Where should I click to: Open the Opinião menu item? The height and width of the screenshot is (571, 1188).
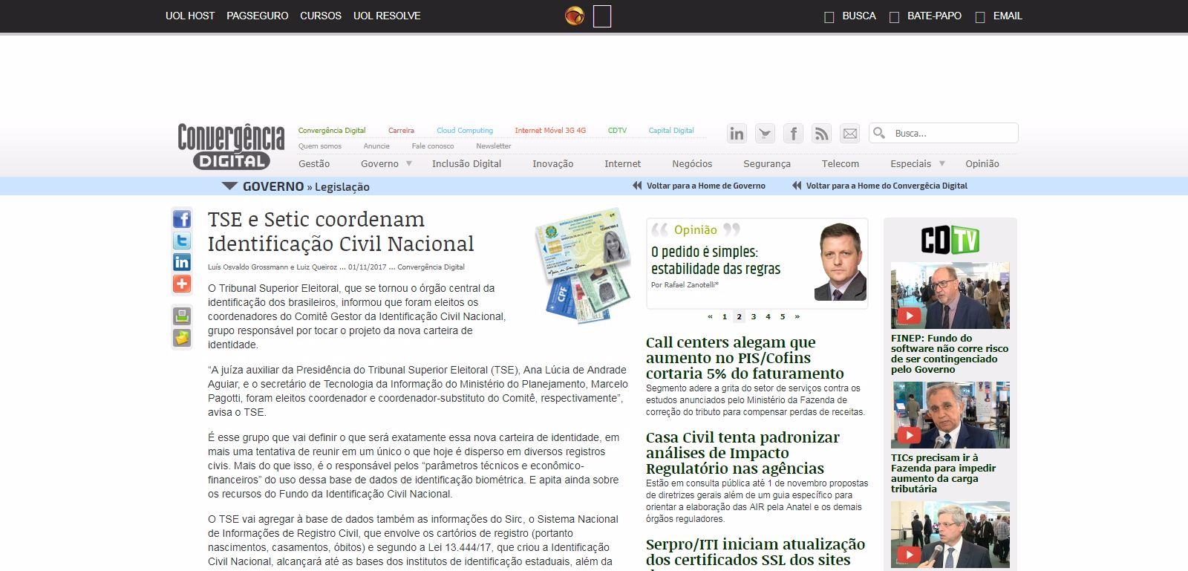[982, 164]
